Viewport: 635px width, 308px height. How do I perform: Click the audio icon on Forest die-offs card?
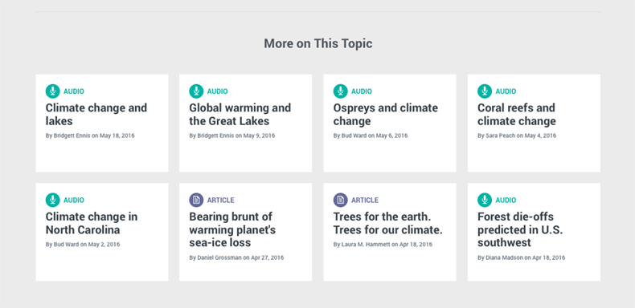pos(485,200)
